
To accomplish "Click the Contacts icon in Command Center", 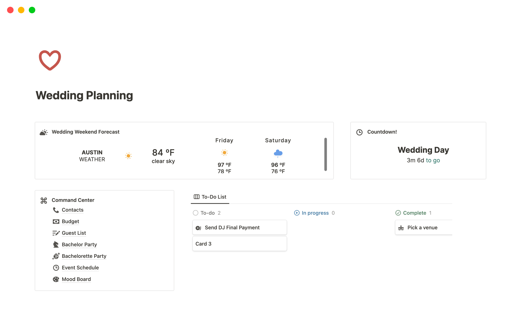I will (x=56, y=210).
